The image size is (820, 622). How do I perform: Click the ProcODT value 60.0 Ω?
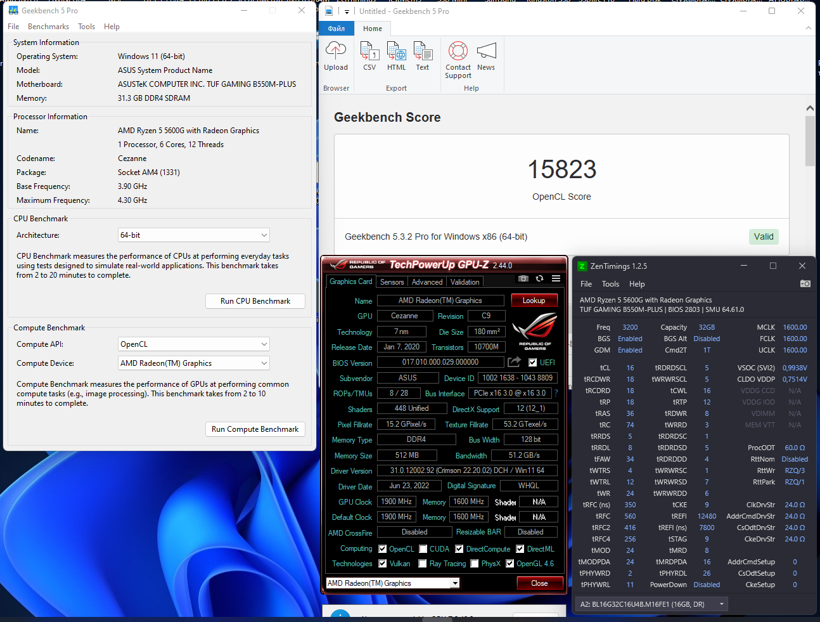pyautogui.click(x=795, y=448)
